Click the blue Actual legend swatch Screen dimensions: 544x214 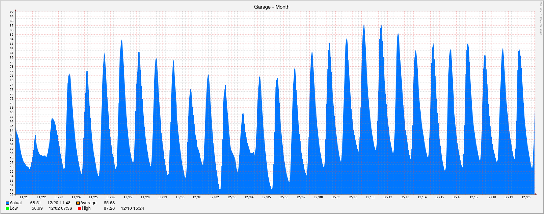point(7,203)
